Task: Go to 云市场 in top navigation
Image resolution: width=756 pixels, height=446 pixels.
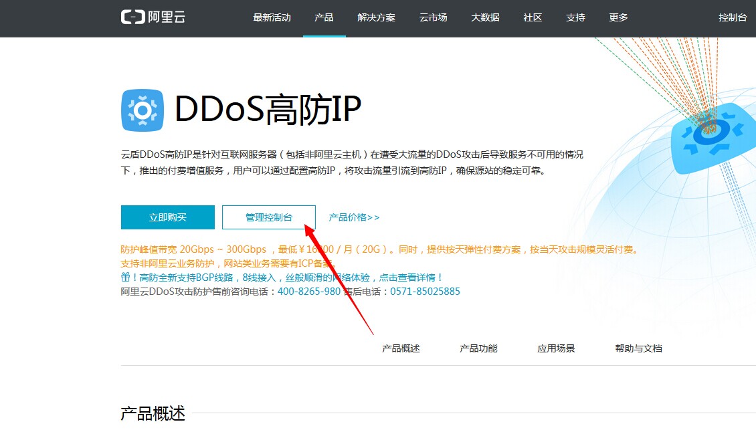Action: (x=433, y=18)
